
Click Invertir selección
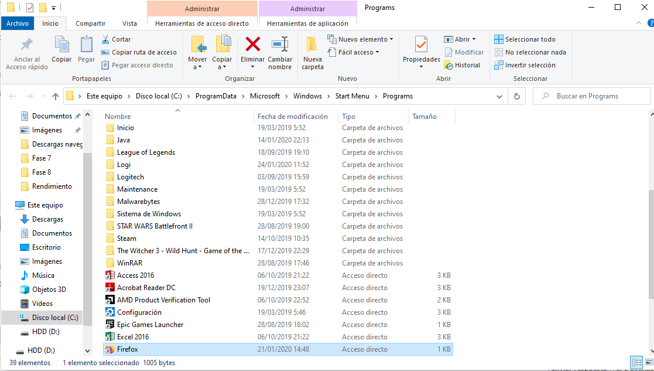click(525, 65)
